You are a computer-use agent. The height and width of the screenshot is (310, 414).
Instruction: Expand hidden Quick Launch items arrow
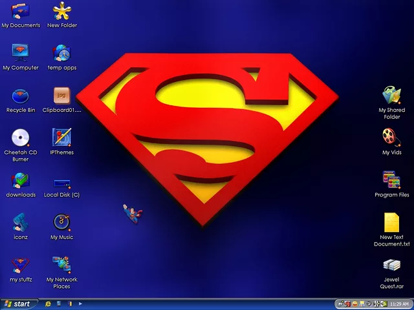(x=80, y=304)
